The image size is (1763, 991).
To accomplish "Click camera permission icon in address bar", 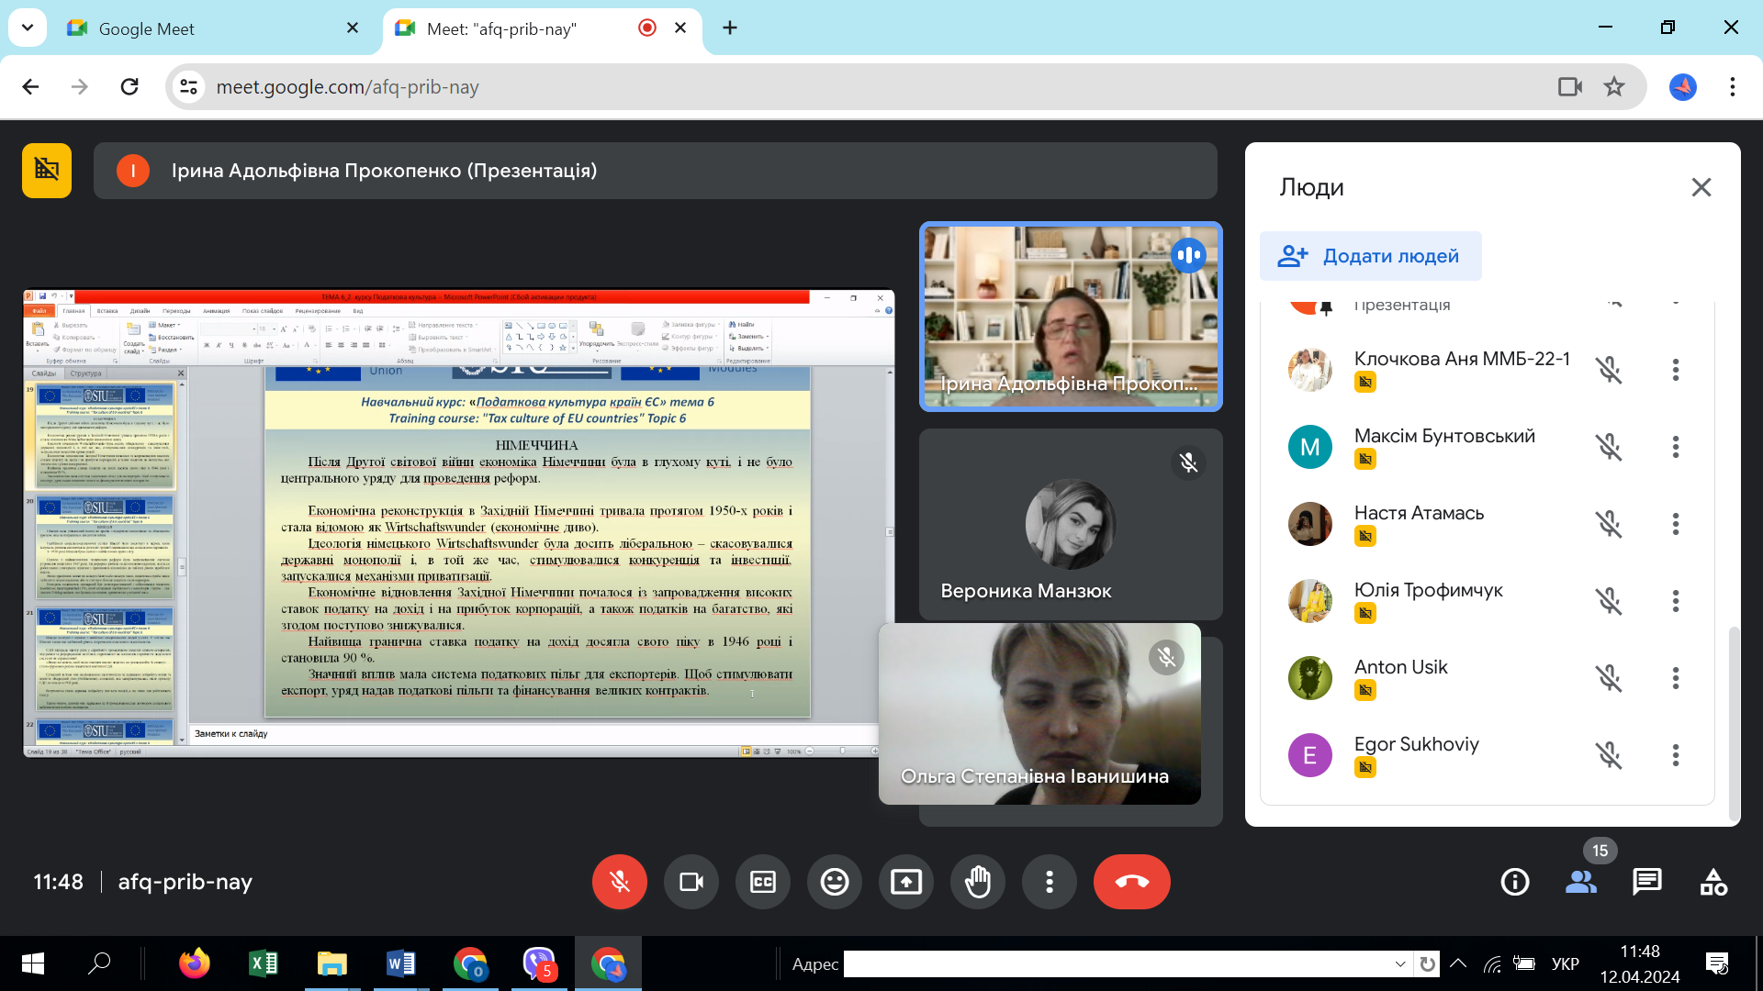I will point(1570,87).
